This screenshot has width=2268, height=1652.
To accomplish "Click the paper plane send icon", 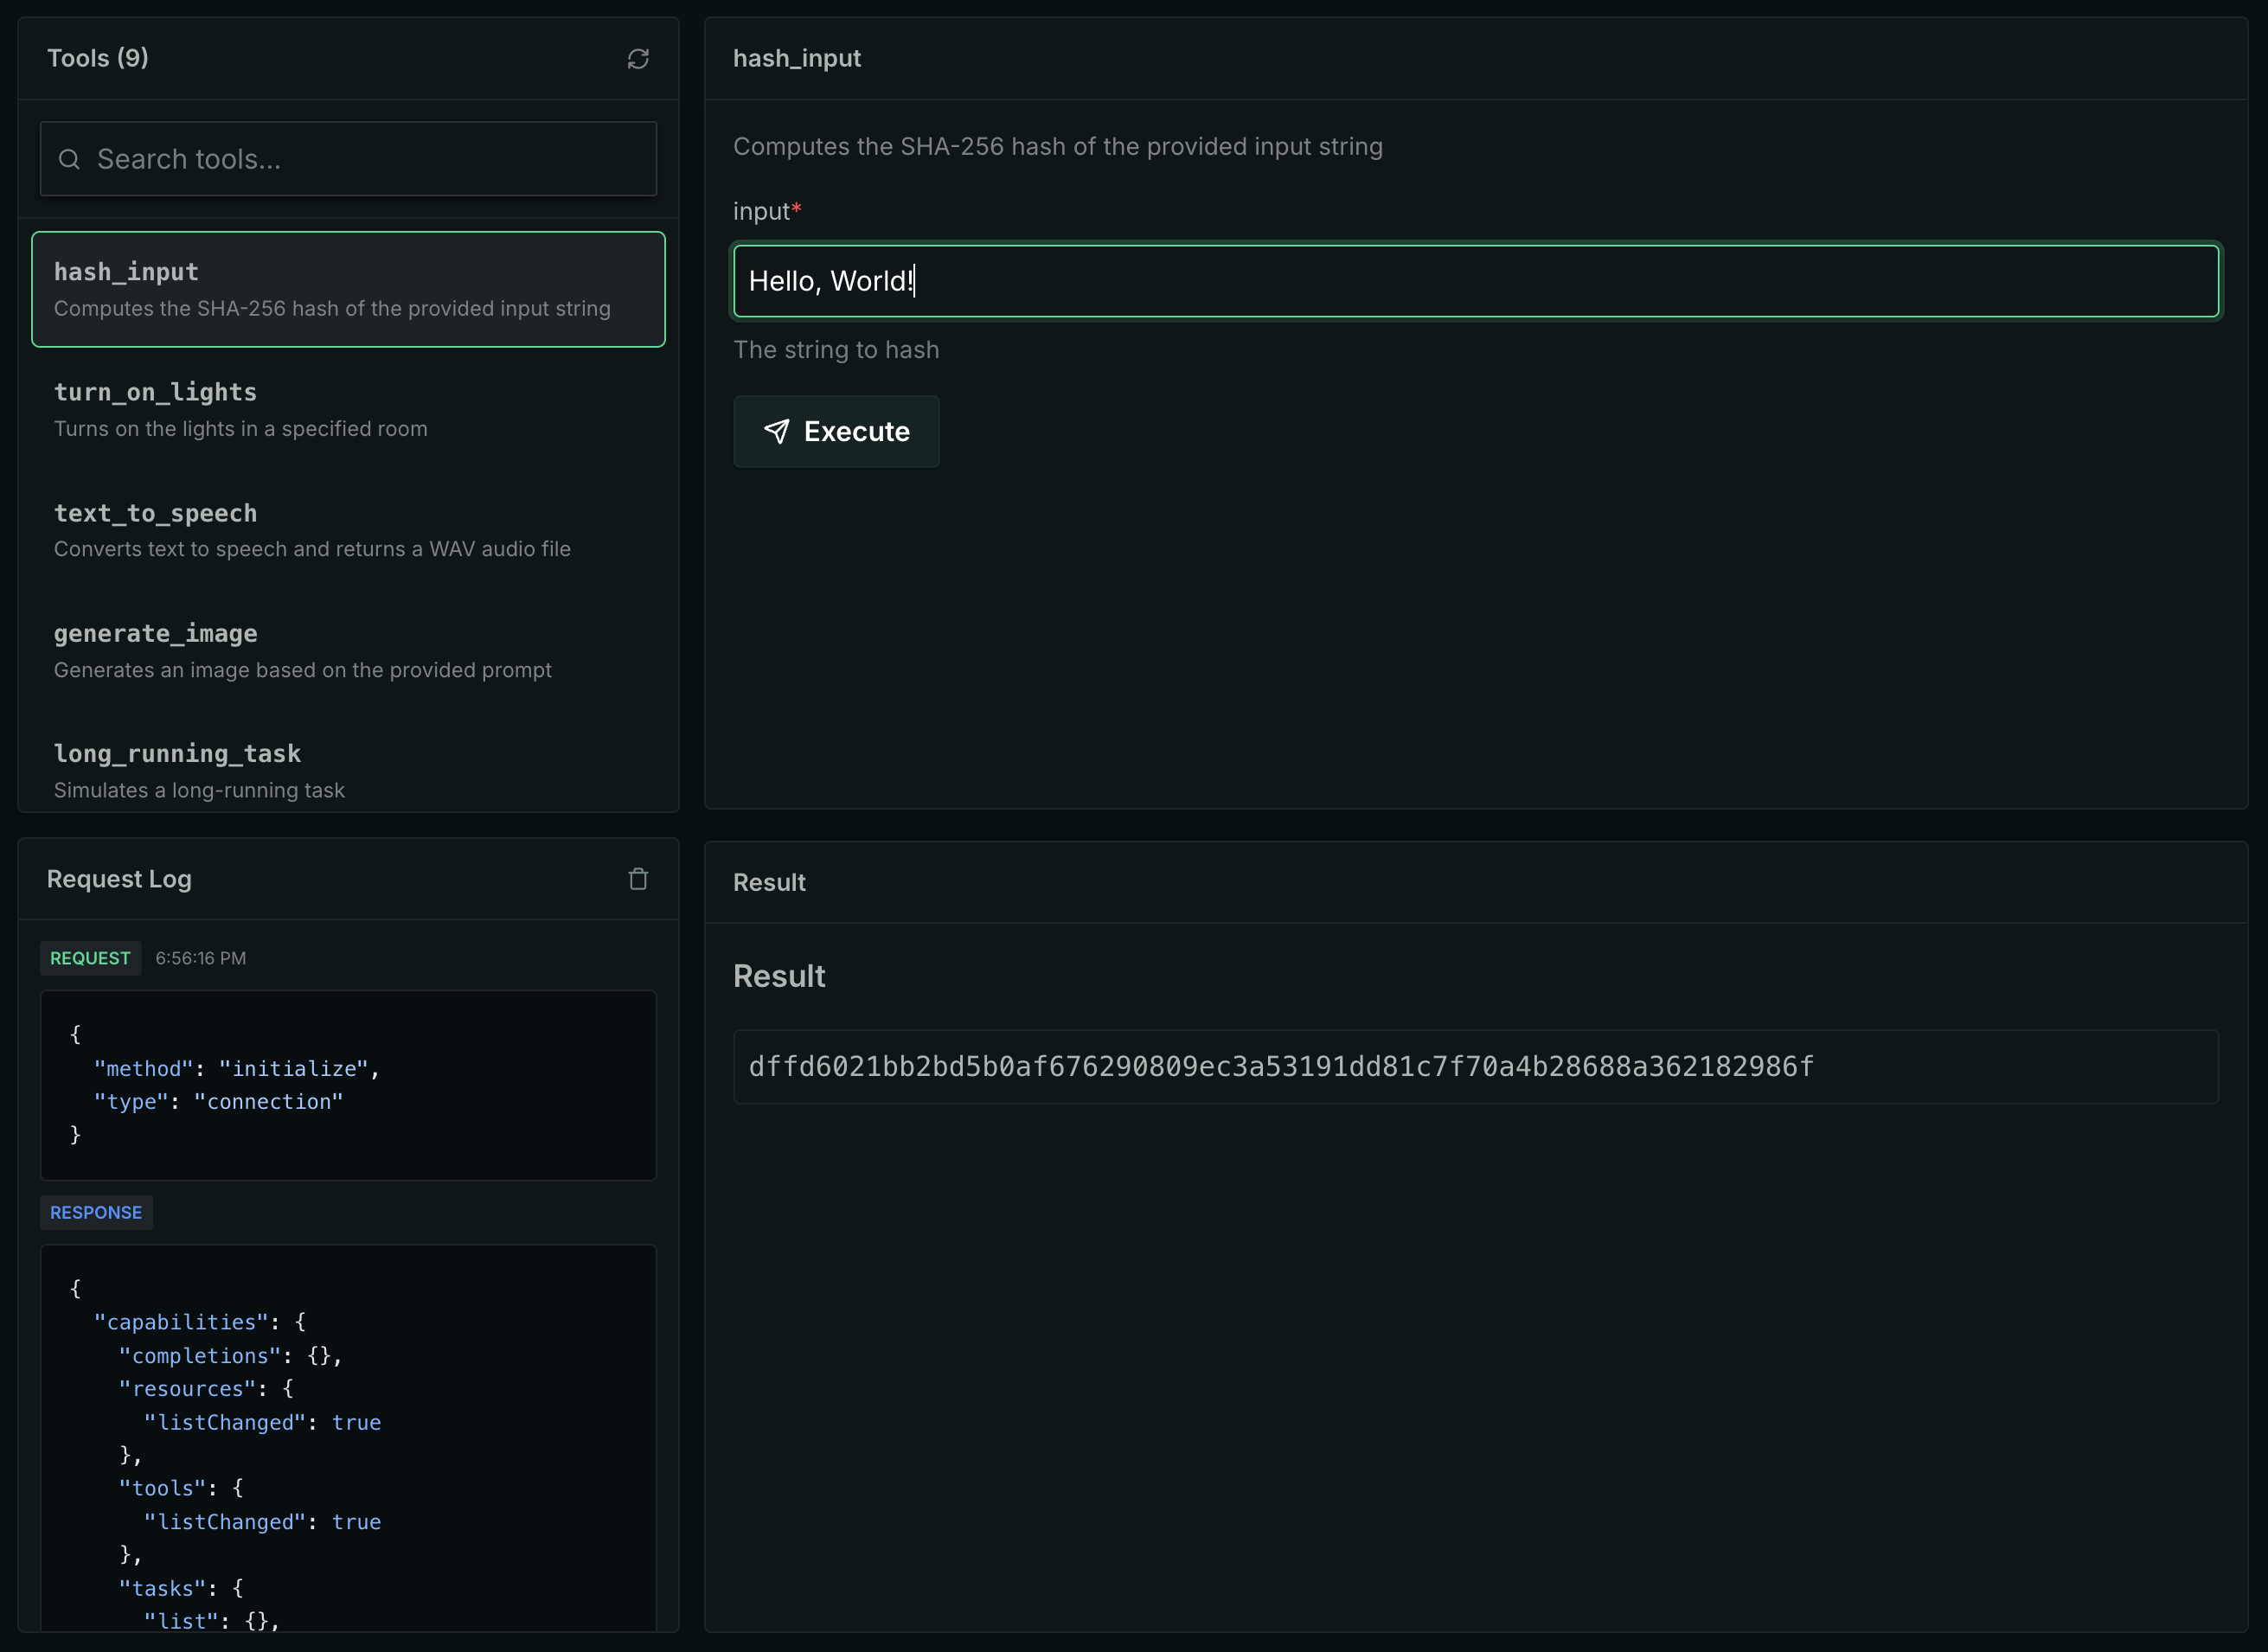I will [x=777, y=431].
